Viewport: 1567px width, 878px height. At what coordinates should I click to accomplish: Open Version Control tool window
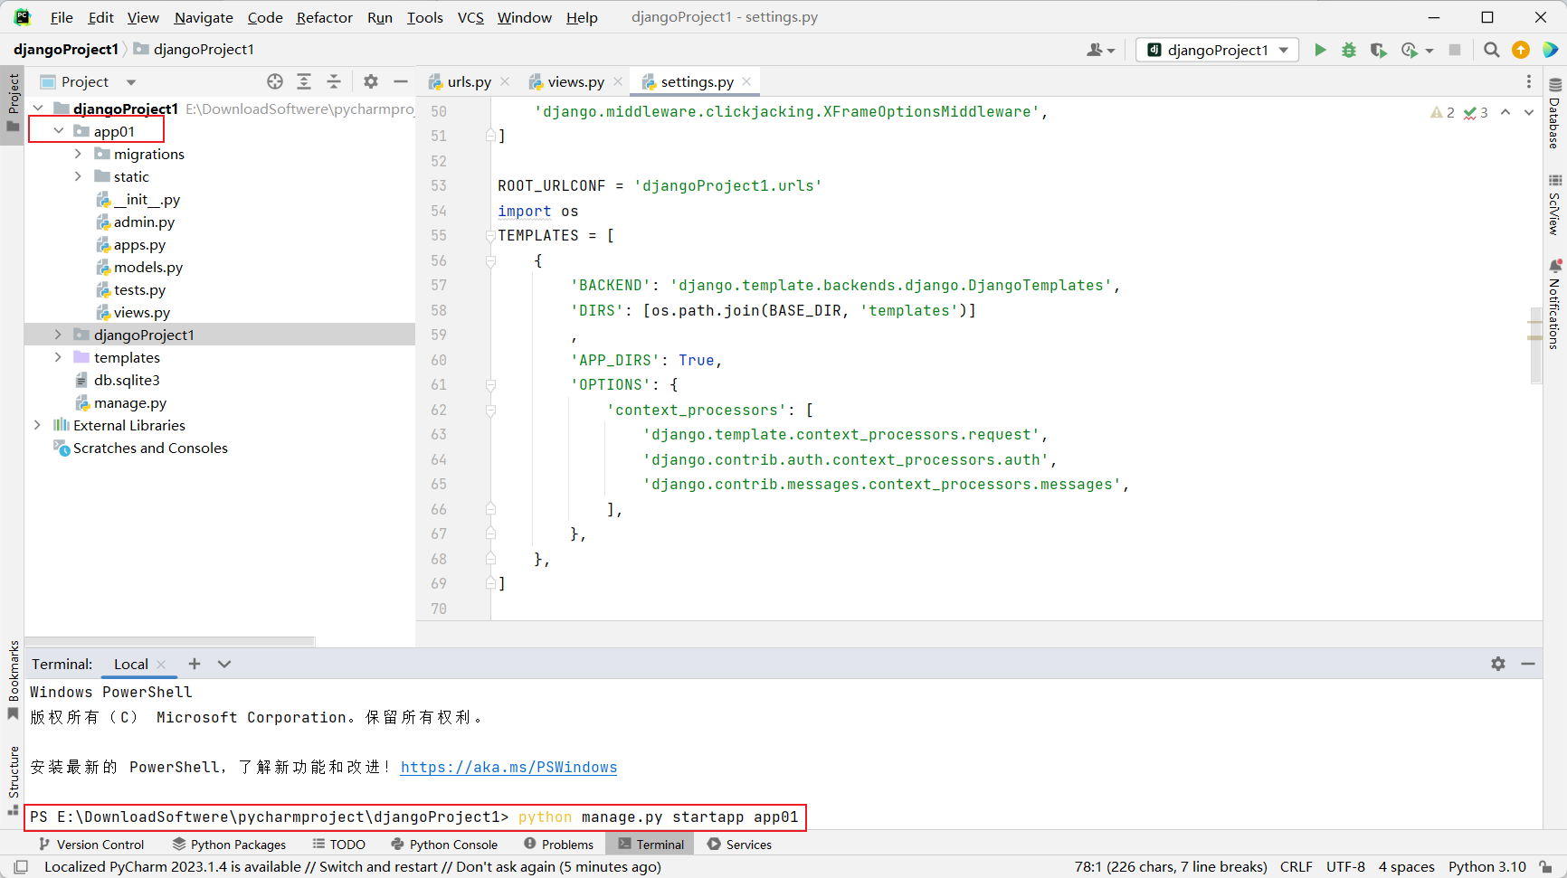pyautogui.click(x=91, y=845)
